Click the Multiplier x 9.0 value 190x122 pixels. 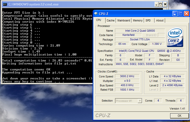[127, 81]
